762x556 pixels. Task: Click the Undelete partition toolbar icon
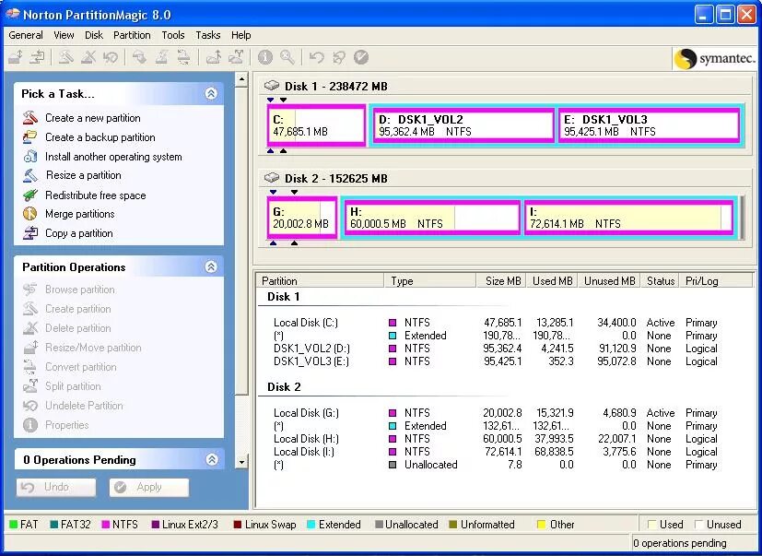click(x=111, y=57)
